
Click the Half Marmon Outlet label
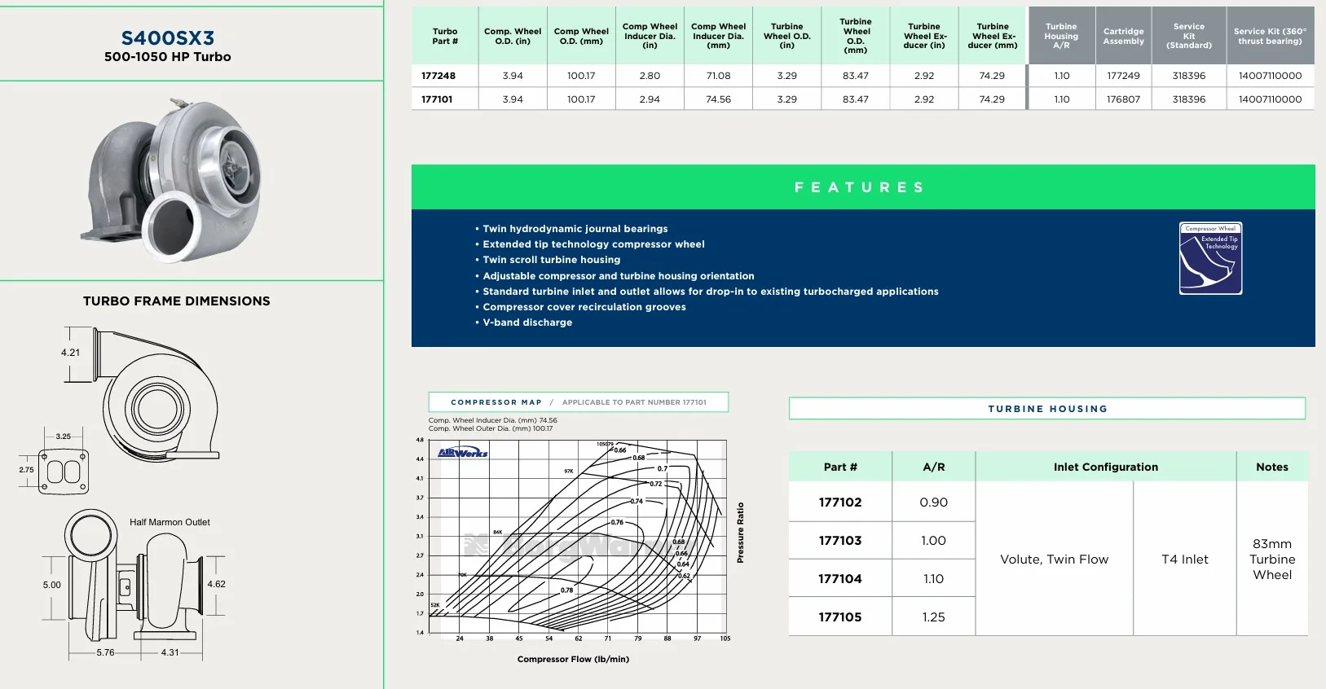pyautogui.click(x=170, y=523)
